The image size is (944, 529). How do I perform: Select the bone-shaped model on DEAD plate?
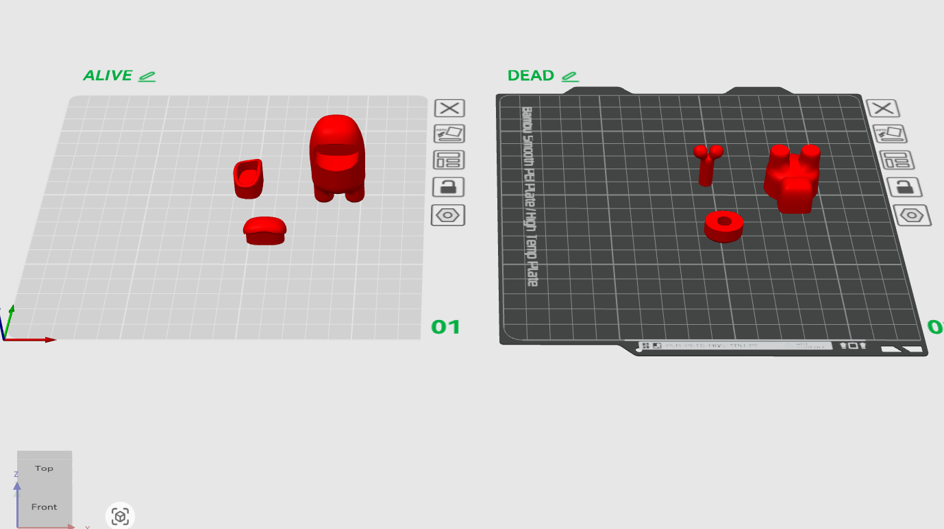coord(707,164)
